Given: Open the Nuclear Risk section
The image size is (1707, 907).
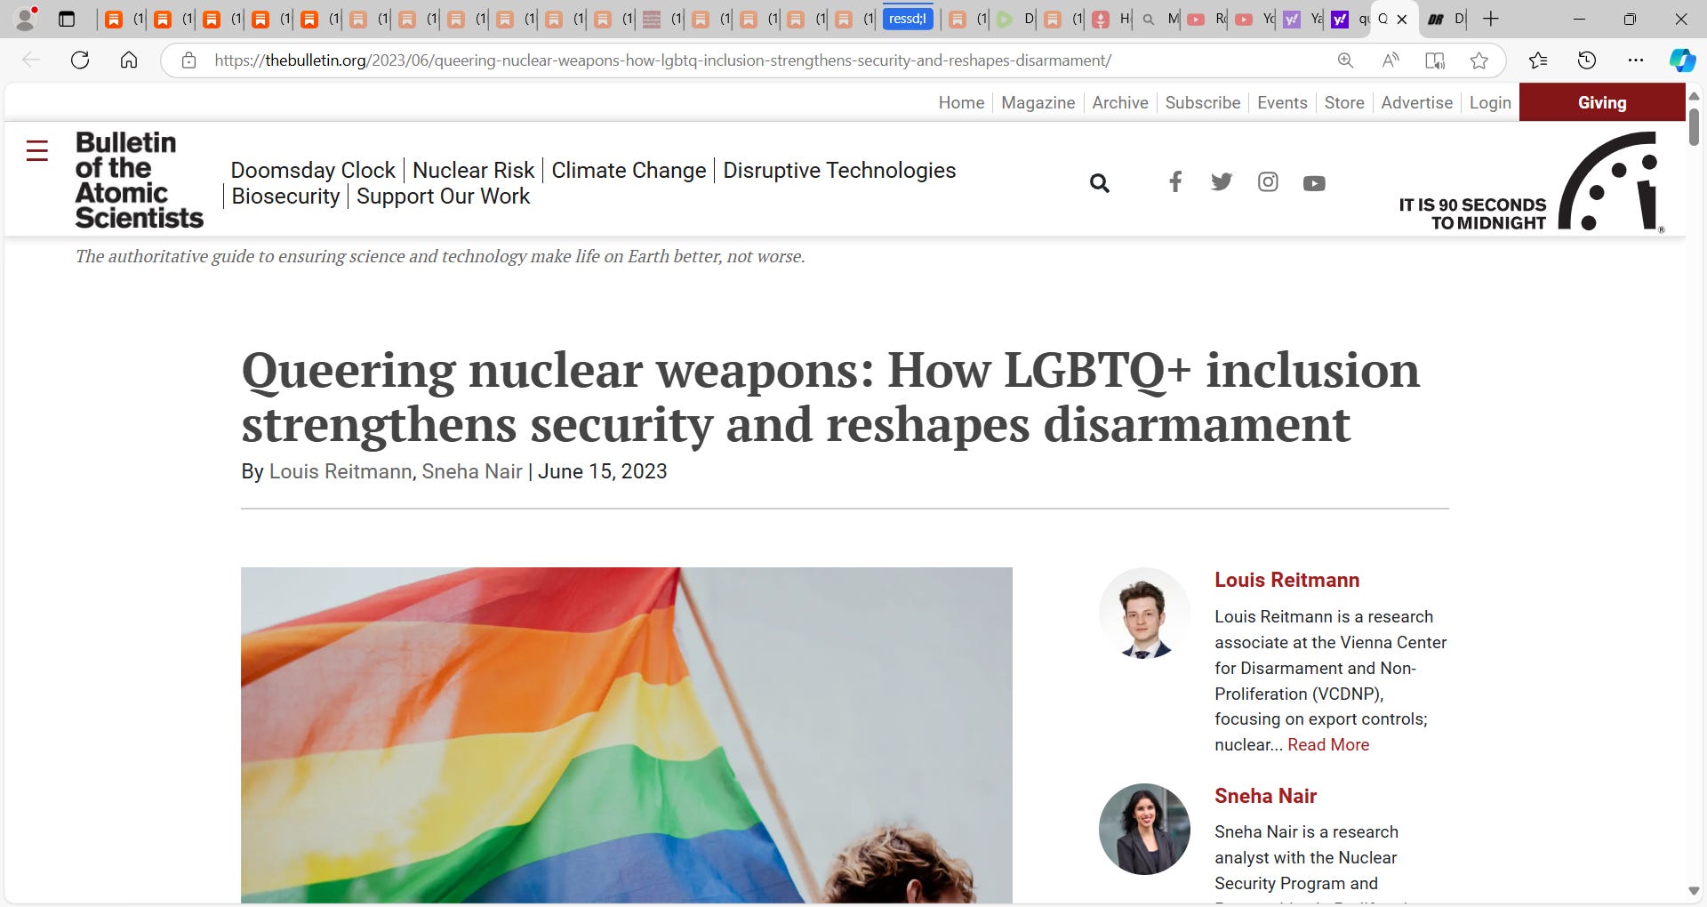Looking at the screenshot, I should (474, 170).
